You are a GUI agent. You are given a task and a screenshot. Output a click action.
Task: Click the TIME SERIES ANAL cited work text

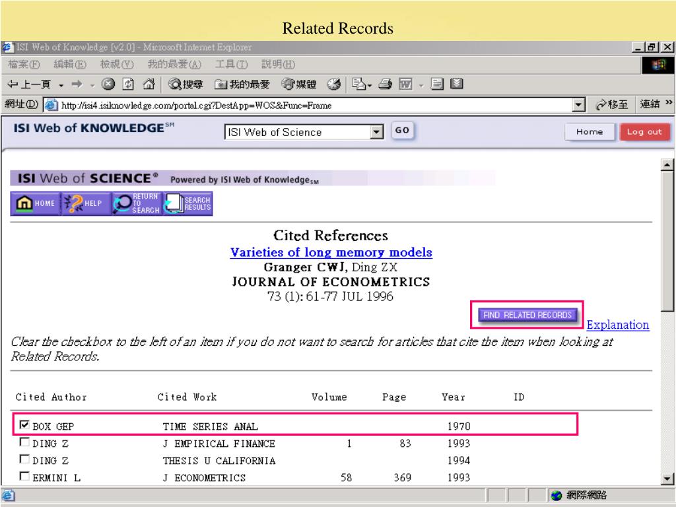coord(211,426)
